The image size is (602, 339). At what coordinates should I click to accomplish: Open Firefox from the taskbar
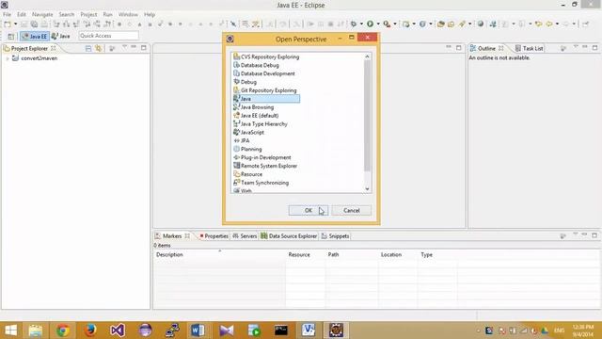[90, 331]
